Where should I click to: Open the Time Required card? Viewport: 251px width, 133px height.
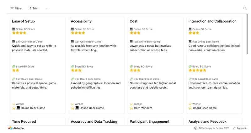pos(38,121)
